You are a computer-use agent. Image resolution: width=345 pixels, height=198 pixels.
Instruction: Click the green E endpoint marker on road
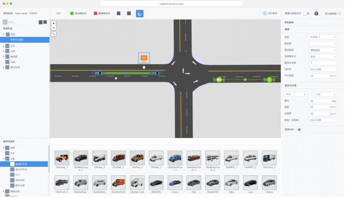point(269,80)
